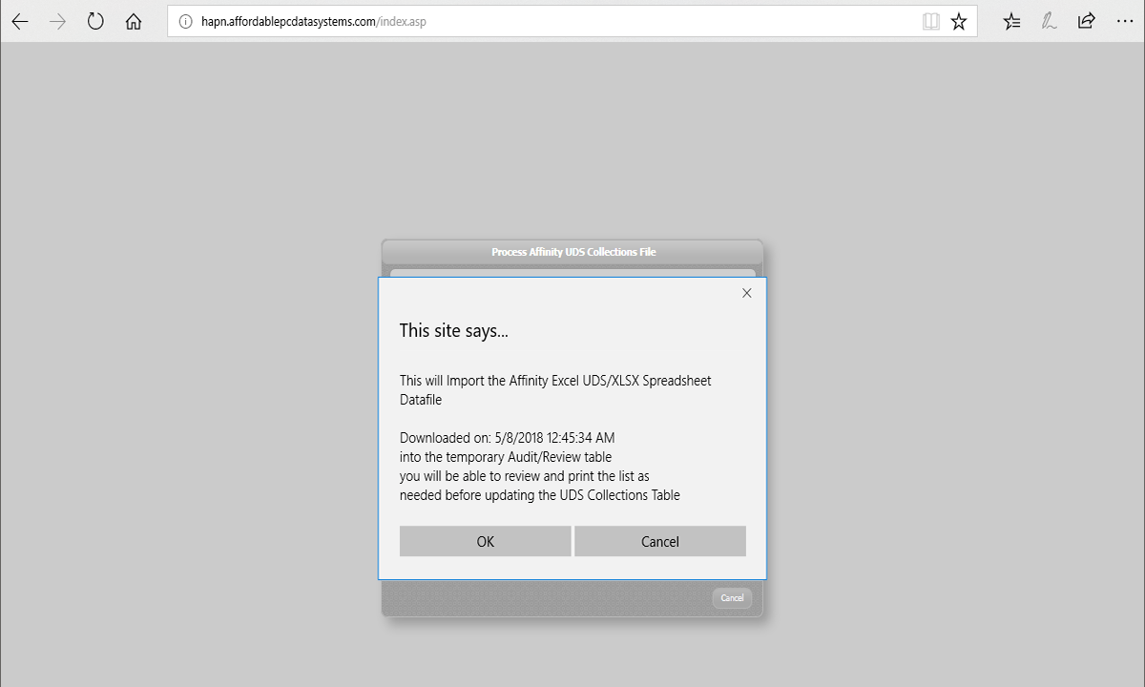Click the site information icon in address bar

click(185, 20)
